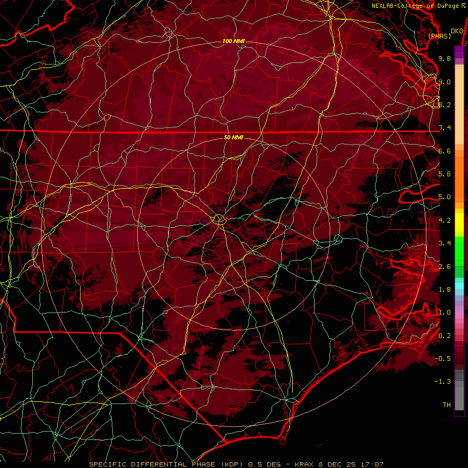Click the 9.8 value on the color scale
The image size is (468, 468).
[x=445, y=58]
